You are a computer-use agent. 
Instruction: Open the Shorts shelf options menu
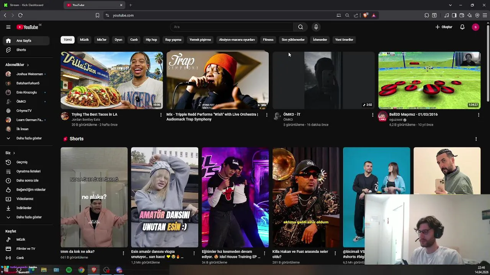coord(476,139)
